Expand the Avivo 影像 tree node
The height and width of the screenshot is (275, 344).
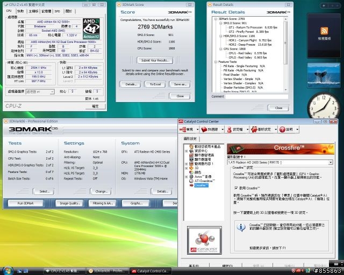tap(187, 177)
